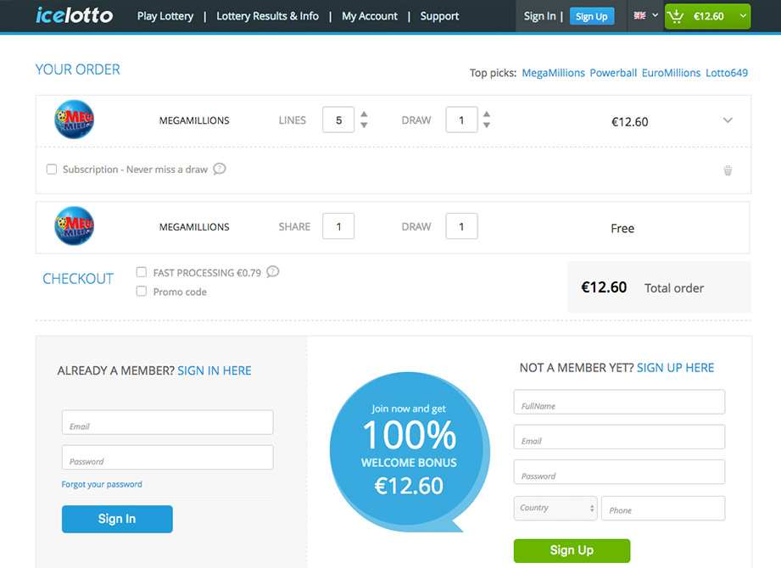Decrease Lines count with down arrow

point(364,125)
